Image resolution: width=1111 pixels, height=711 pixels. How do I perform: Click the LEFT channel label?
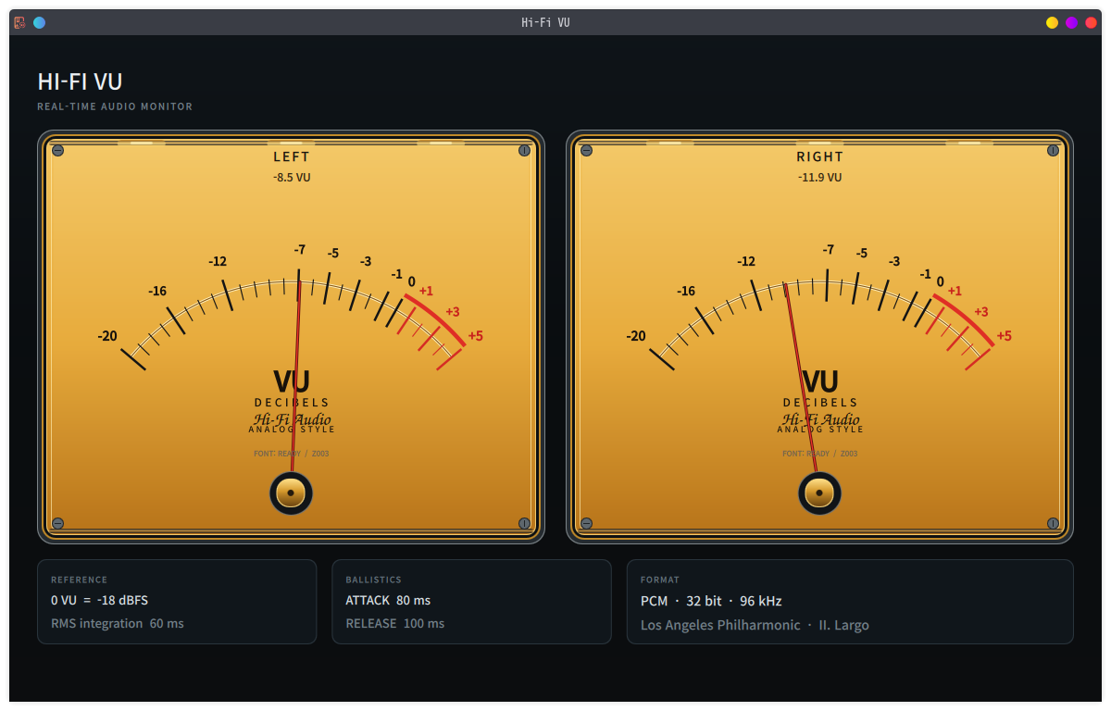pyautogui.click(x=292, y=156)
